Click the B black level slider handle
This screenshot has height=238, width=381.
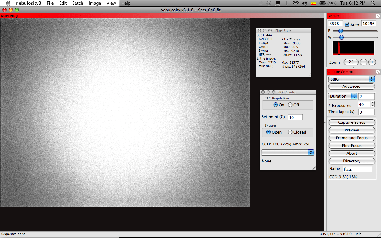(x=341, y=31)
